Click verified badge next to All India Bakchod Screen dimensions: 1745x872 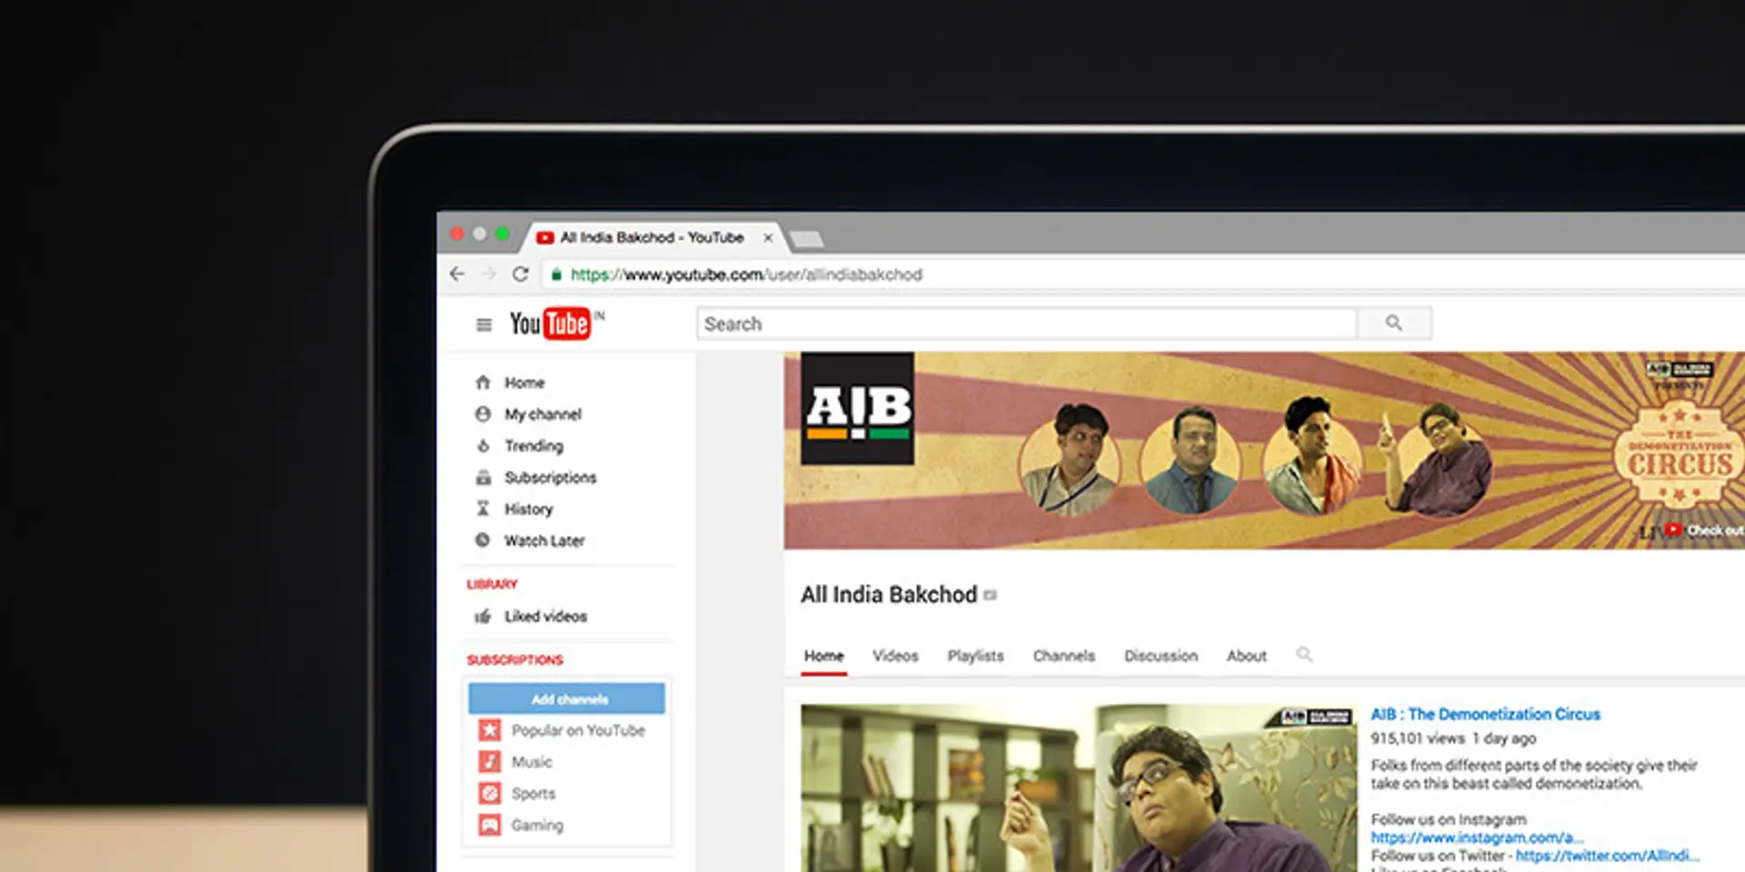(x=990, y=595)
